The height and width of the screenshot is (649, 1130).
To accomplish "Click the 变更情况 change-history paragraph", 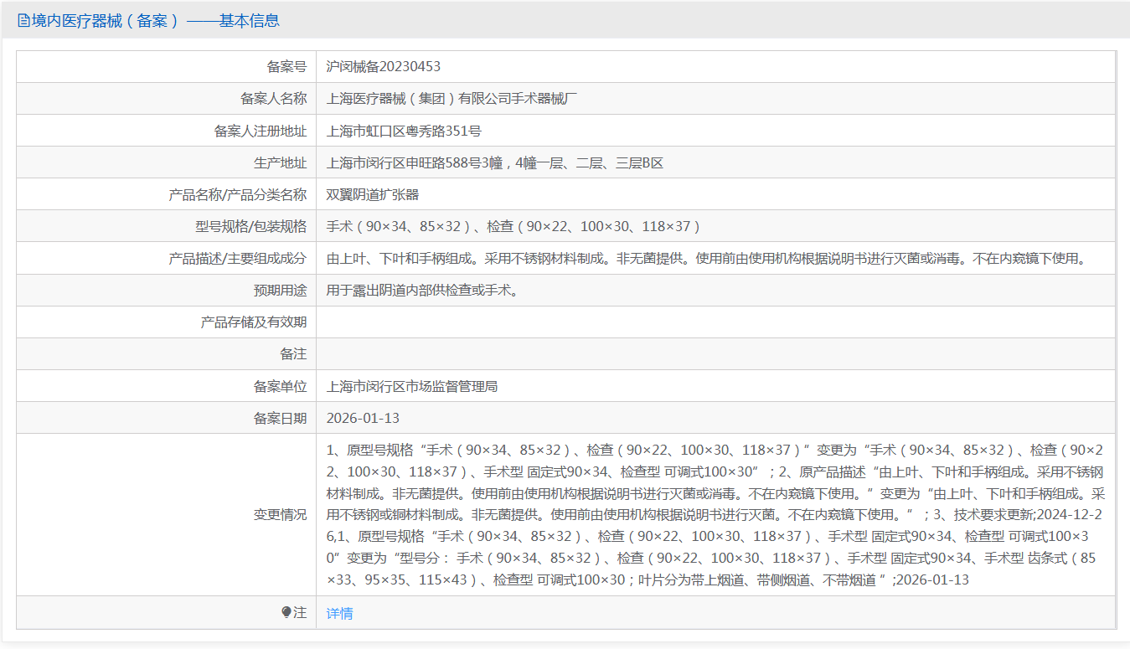I will point(716,514).
